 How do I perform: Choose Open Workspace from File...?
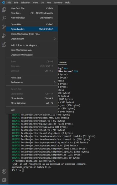(32, 34)
